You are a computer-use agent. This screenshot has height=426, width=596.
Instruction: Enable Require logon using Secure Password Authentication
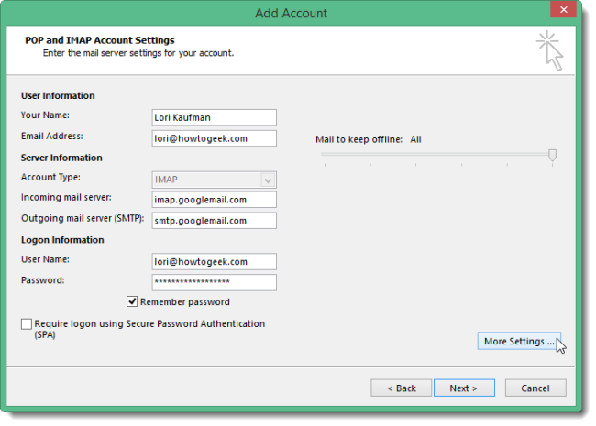click(x=26, y=324)
